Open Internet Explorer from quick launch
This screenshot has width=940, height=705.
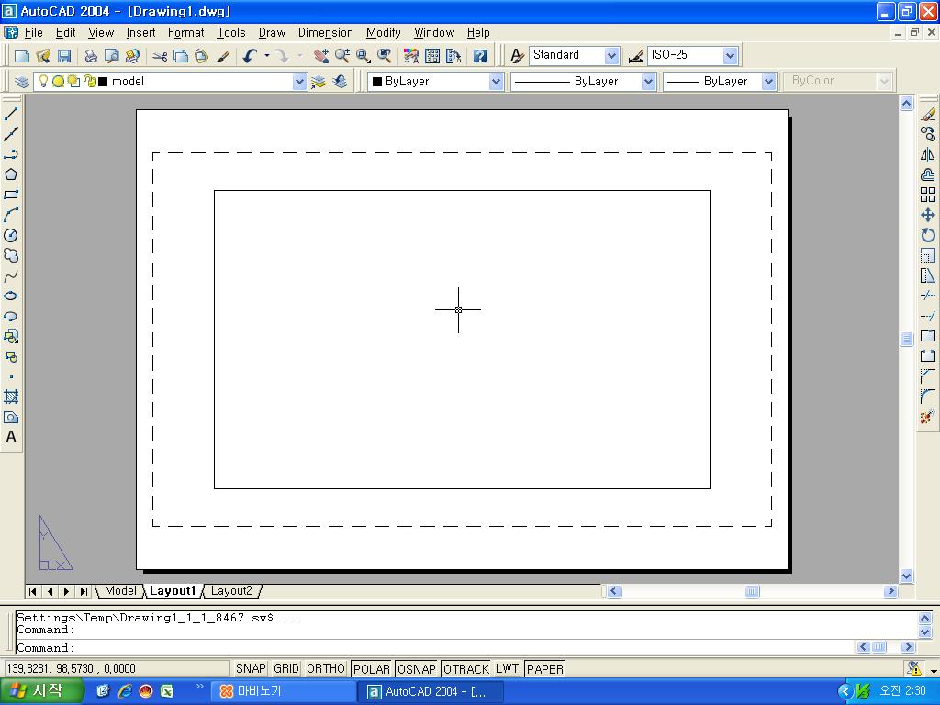125,691
